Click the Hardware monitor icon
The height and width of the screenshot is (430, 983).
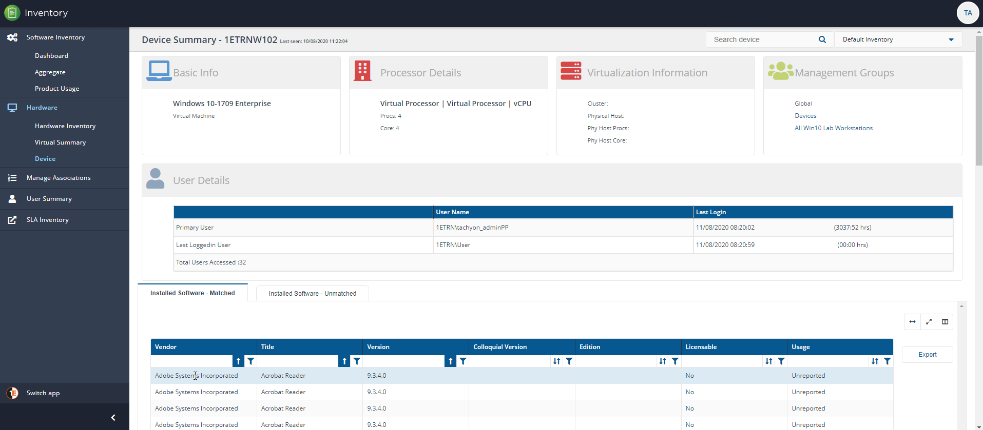(12, 108)
